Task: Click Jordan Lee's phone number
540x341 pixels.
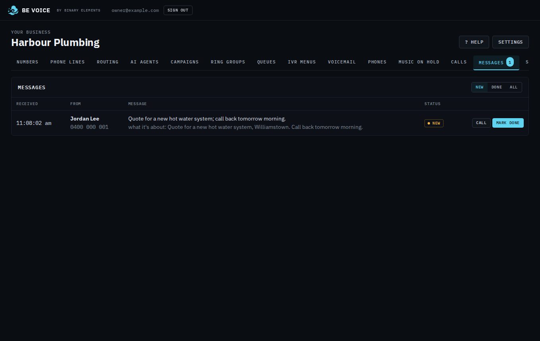Action: pyautogui.click(x=89, y=127)
